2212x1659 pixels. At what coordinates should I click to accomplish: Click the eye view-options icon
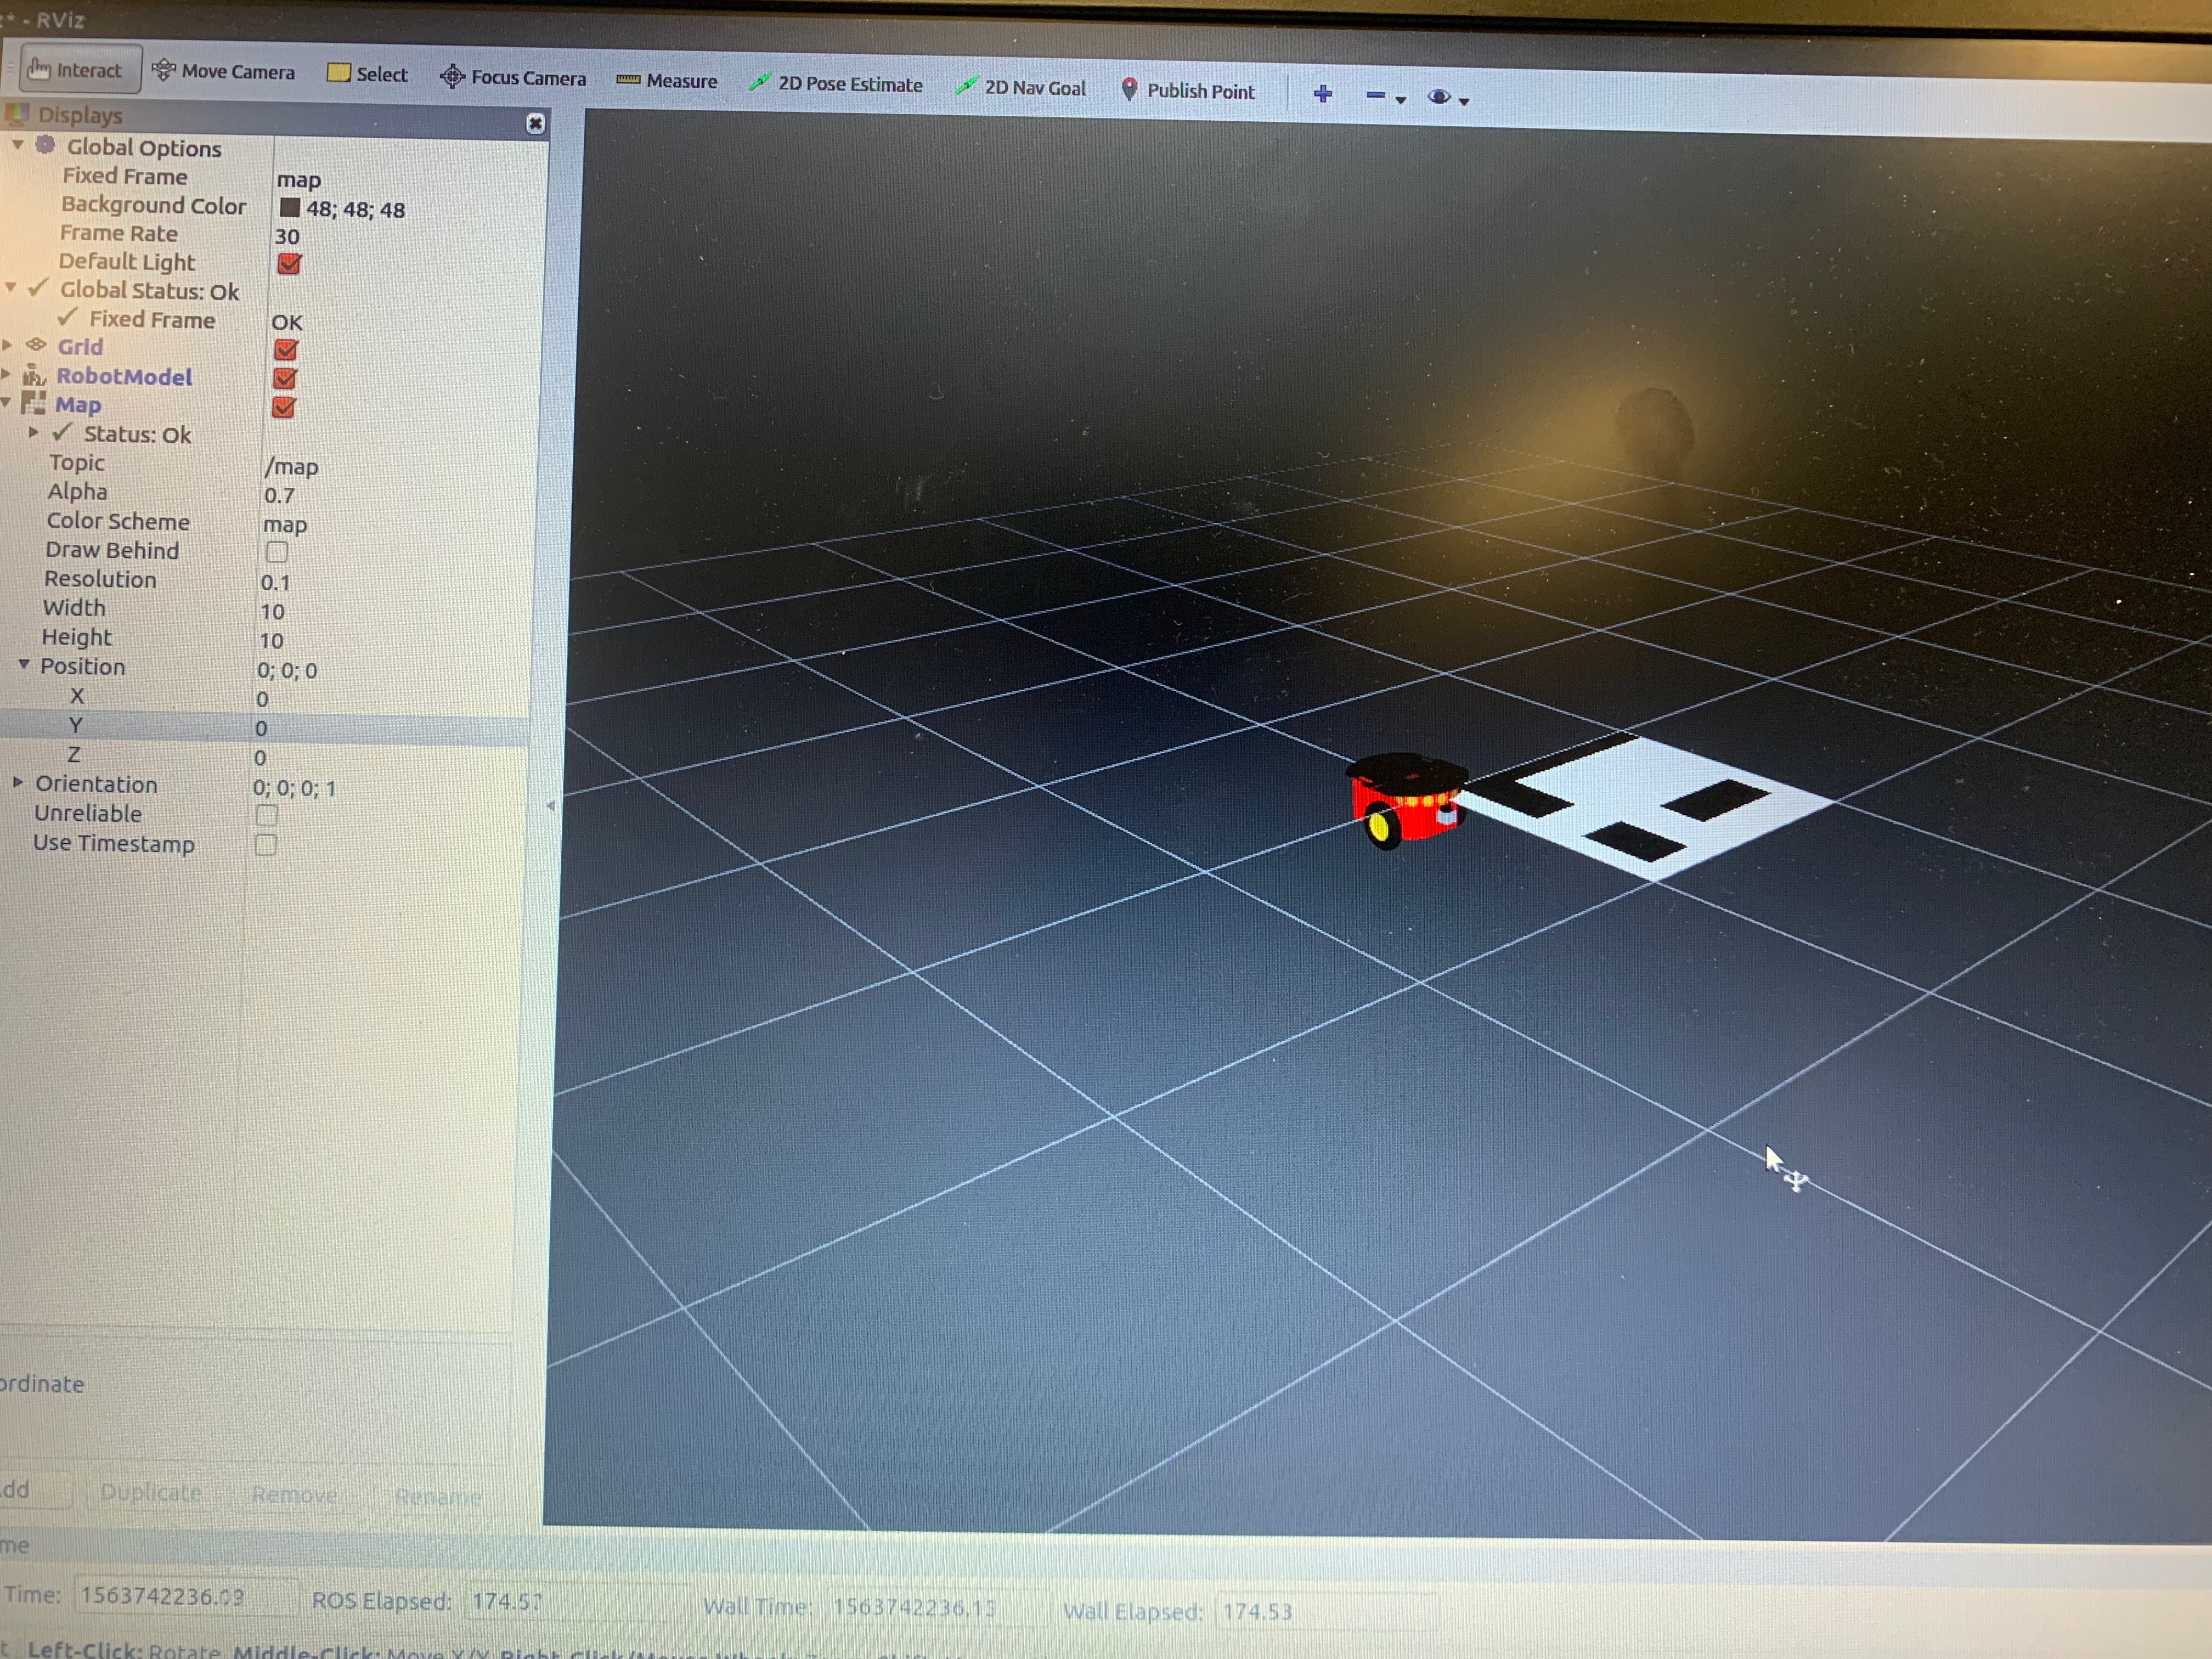[1439, 96]
